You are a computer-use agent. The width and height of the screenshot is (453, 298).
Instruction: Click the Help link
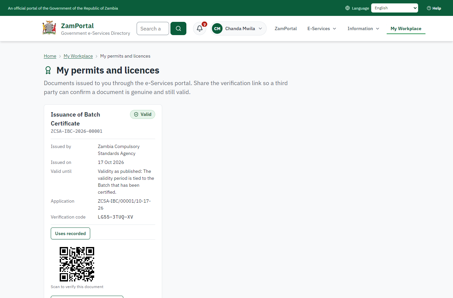434,8
